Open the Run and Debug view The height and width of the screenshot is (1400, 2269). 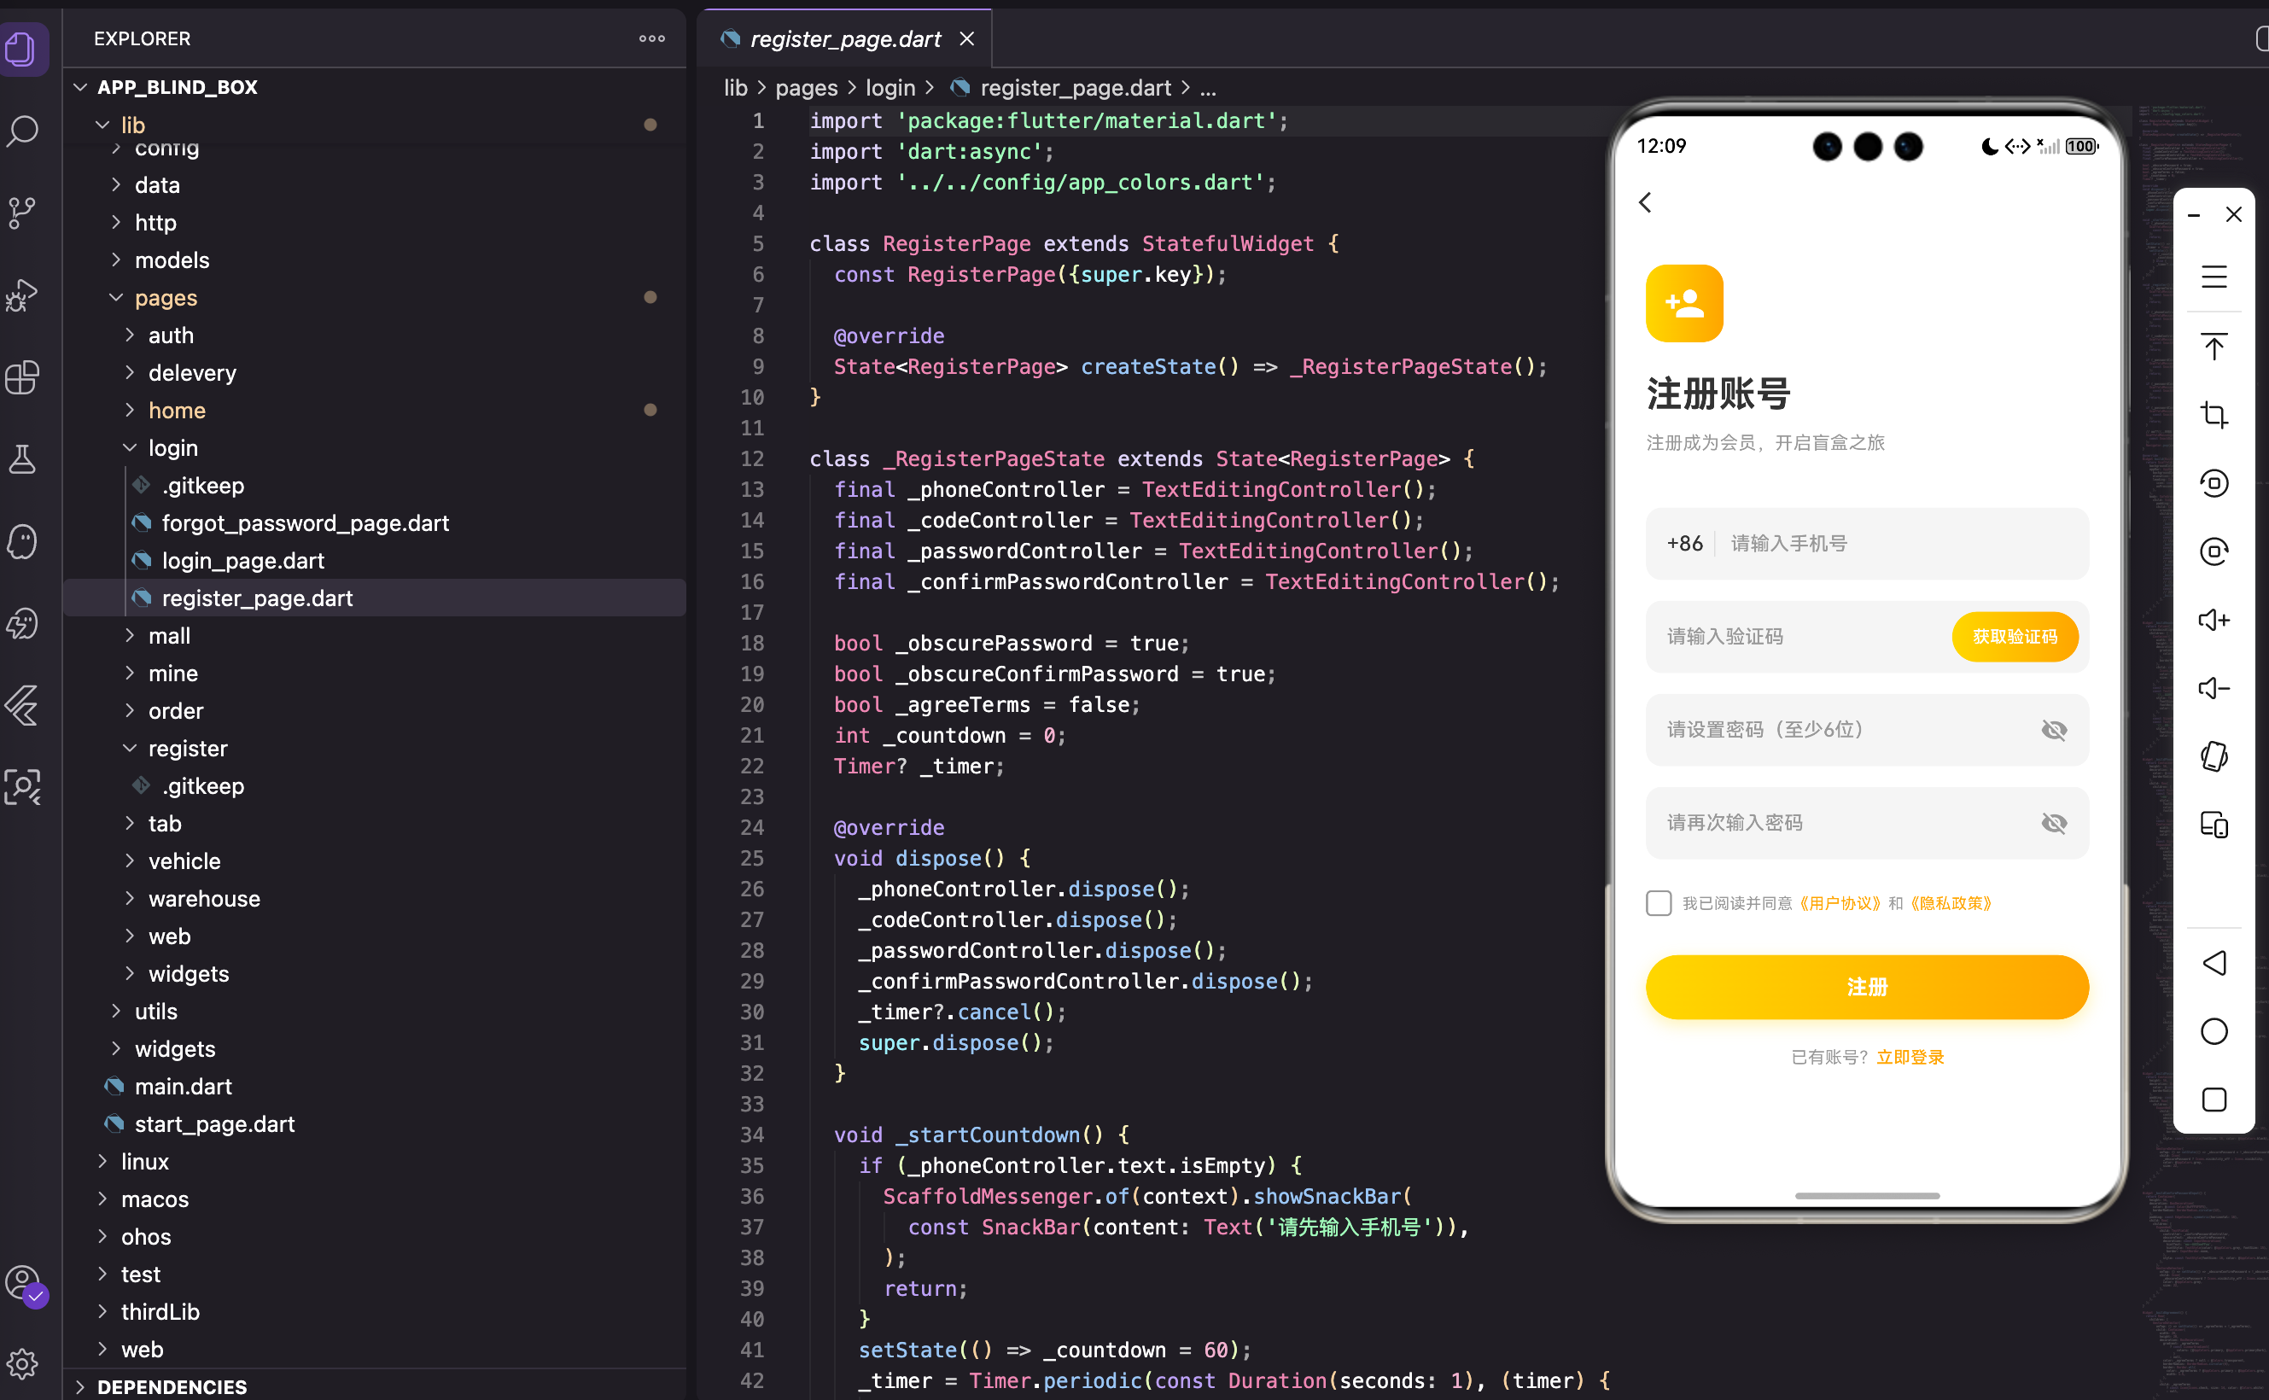23,295
